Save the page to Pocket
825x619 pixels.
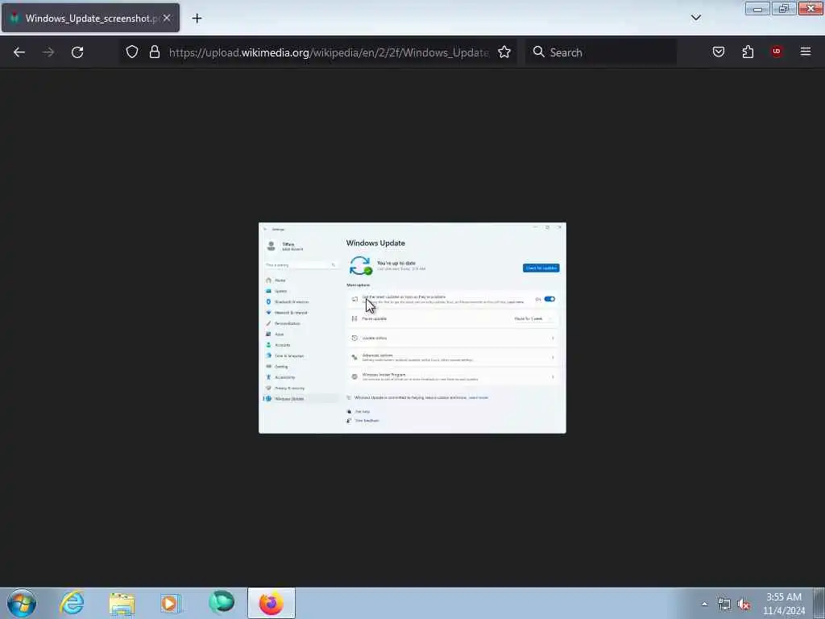pyautogui.click(x=718, y=52)
